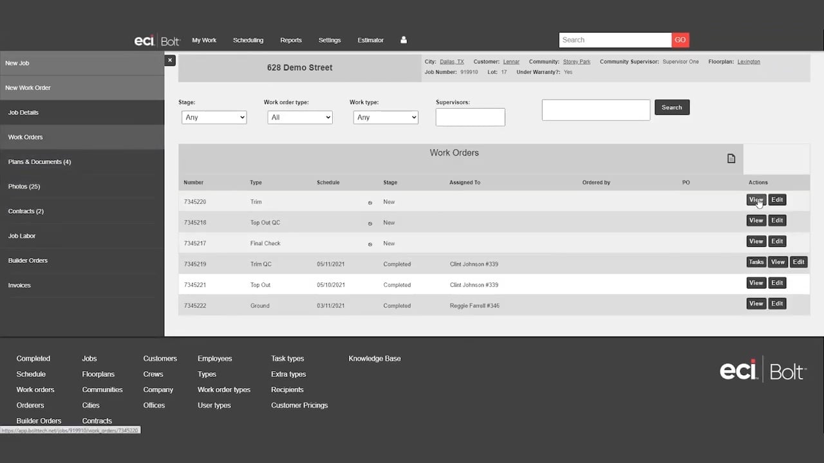Open the Work type dropdown
824x463 pixels.
(x=385, y=117)
